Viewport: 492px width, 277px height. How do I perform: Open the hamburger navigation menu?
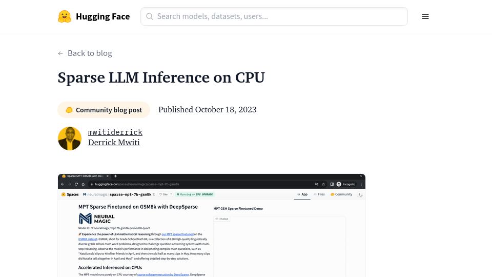click(425, 16)
